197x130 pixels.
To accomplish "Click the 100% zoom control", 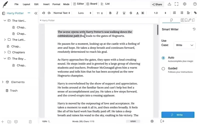I will (x=46, y=121).
